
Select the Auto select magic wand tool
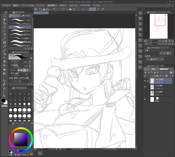[4, 34]
